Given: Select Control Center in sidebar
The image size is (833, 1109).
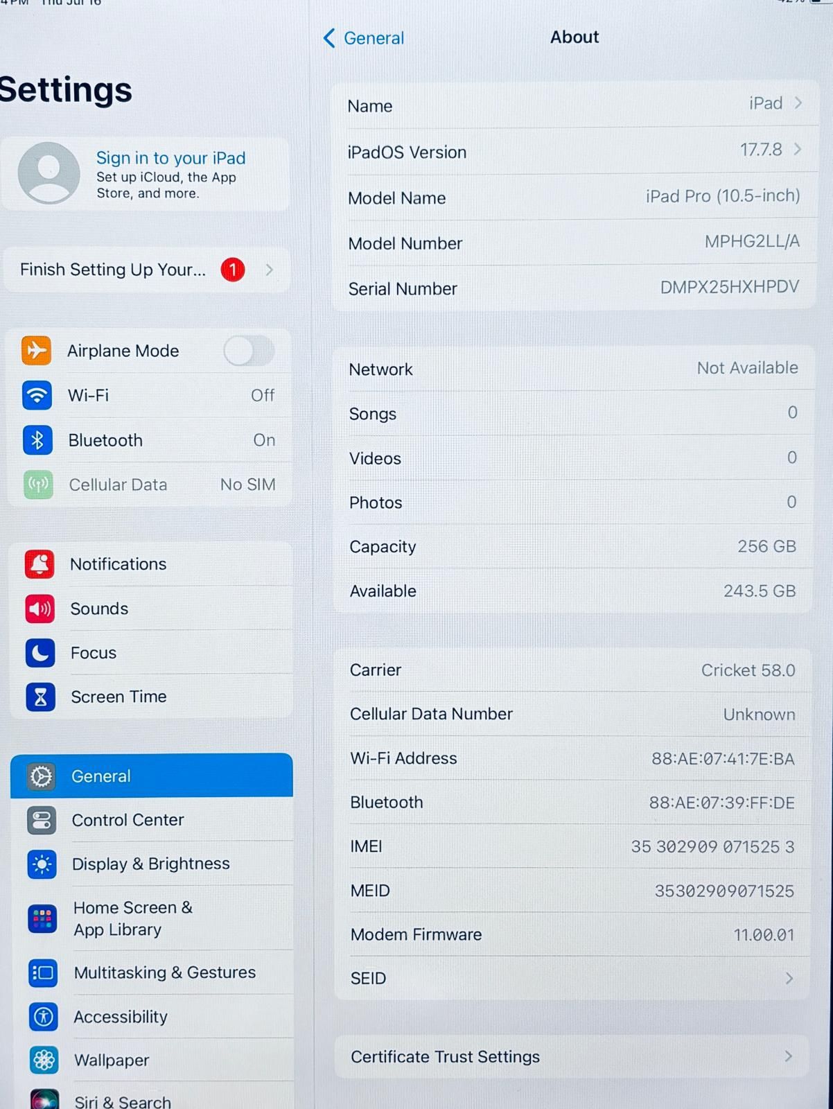Looking at the screenshot, I should tap(152, 820).
